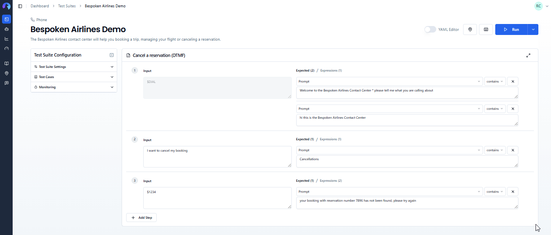Remove the reservation-not-found expectation in step 3
551x235 pixels.
tap(513, 191)
